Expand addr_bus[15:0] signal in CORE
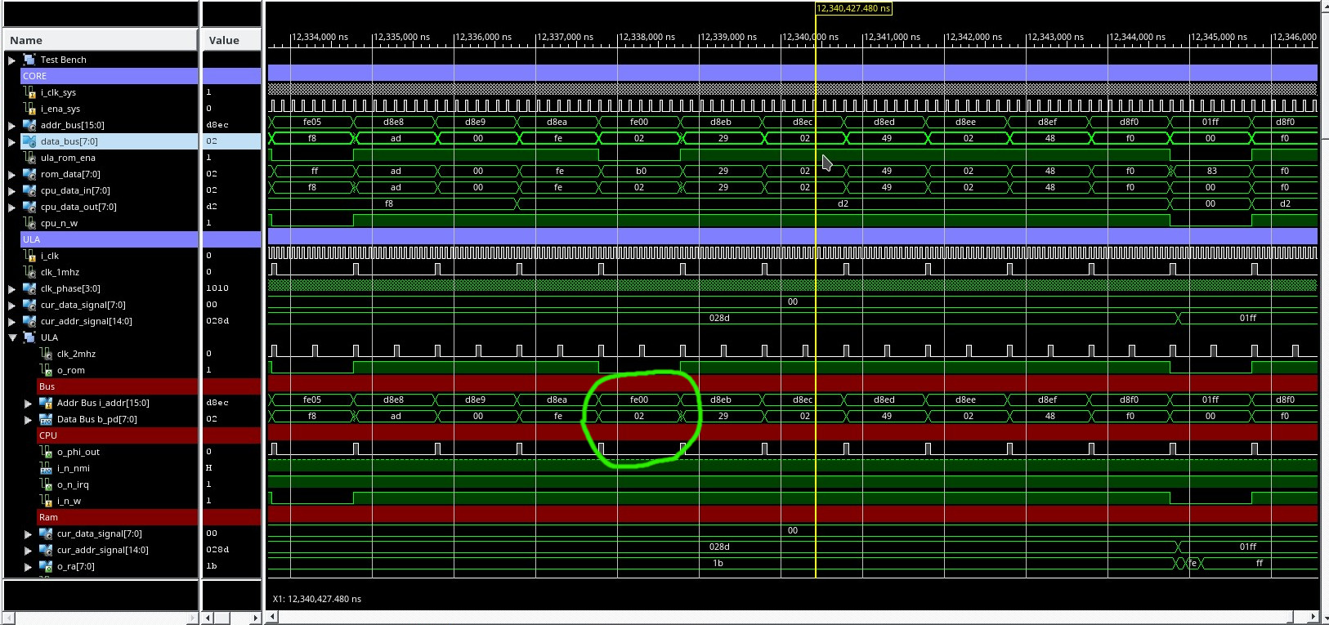The width and height of the screenshot is (1329, 625). coord(11,125)
